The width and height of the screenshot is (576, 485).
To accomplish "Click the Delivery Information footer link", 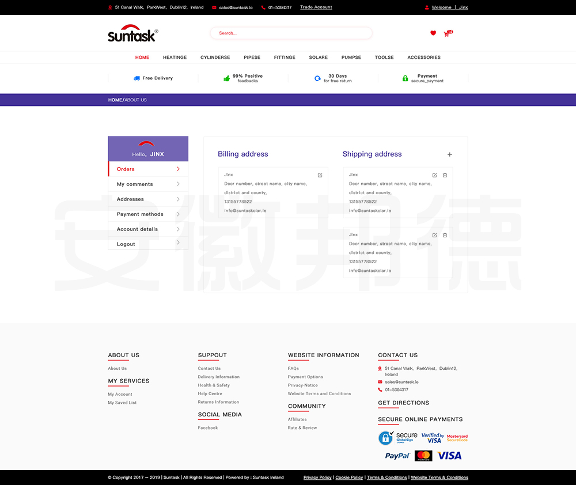I will (x=218, y=377).
